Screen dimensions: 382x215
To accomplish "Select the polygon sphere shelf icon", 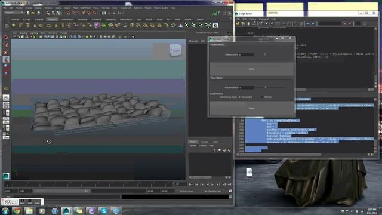I will pyautogui.click(x=14, y=26).
